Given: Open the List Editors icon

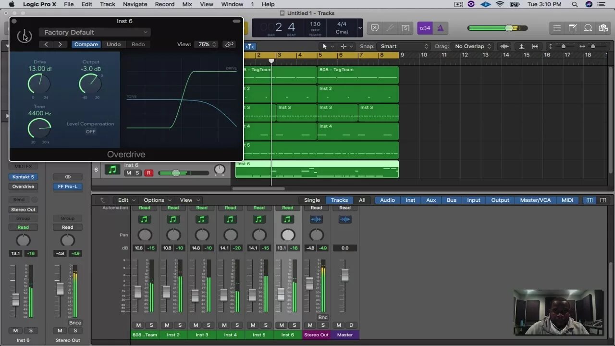Looking at the screenshot, I should click(557, 28).
